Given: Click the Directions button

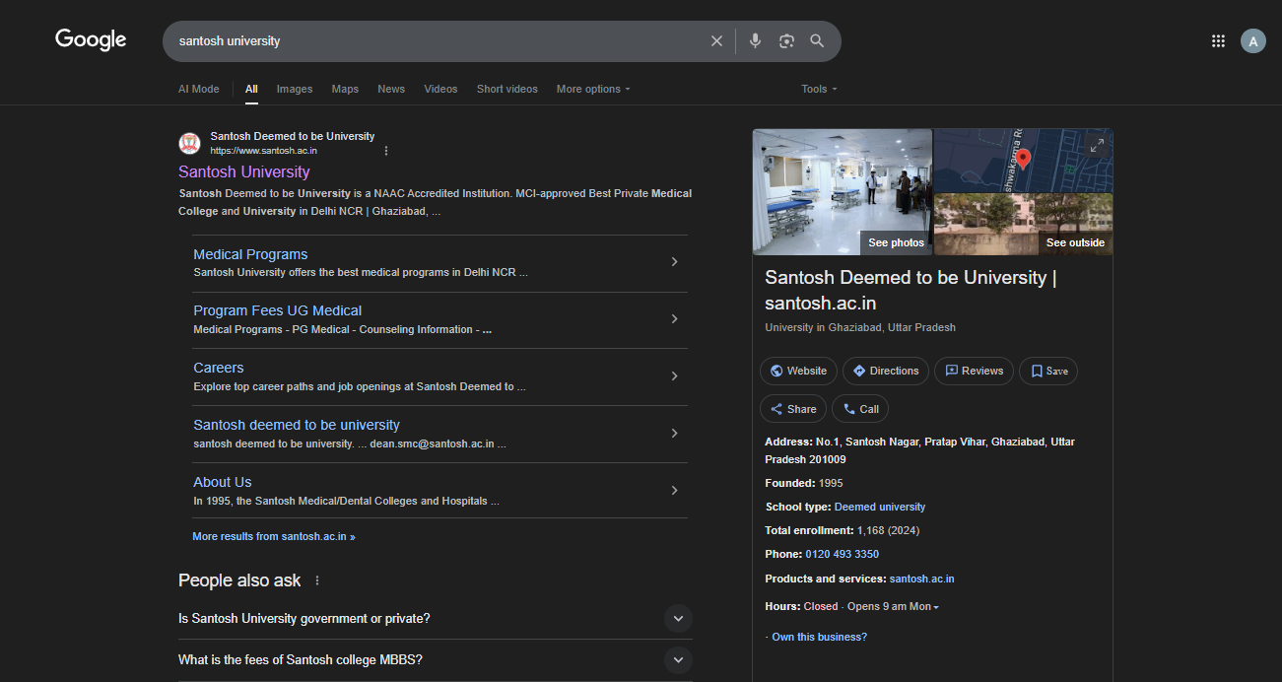Looking at the screenshot, I should [885, 371].
